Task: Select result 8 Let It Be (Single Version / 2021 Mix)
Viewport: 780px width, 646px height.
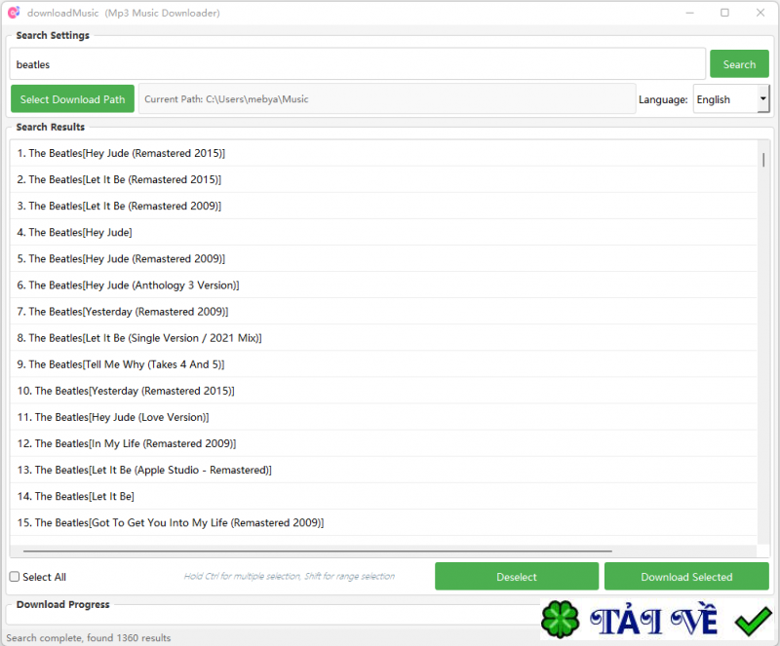Action: coord(383,338)
